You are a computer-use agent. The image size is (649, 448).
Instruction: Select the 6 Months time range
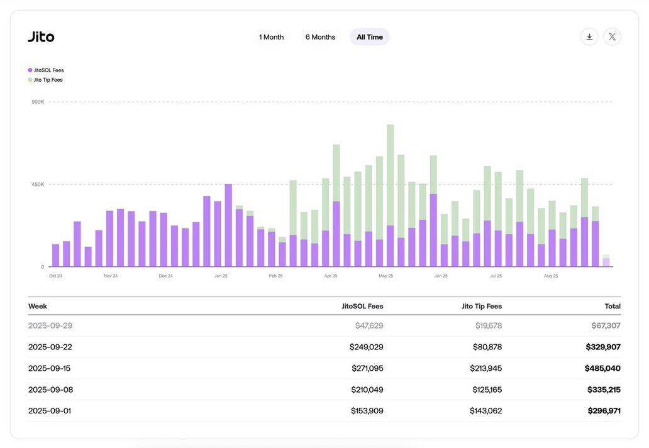click(x=320, y=37)
